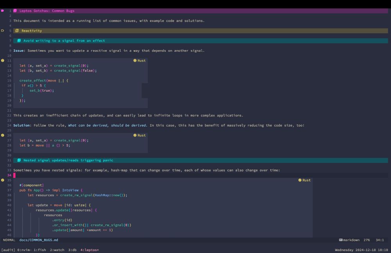Click the icon before 'Nested signal updates/reads' heading

19,160
